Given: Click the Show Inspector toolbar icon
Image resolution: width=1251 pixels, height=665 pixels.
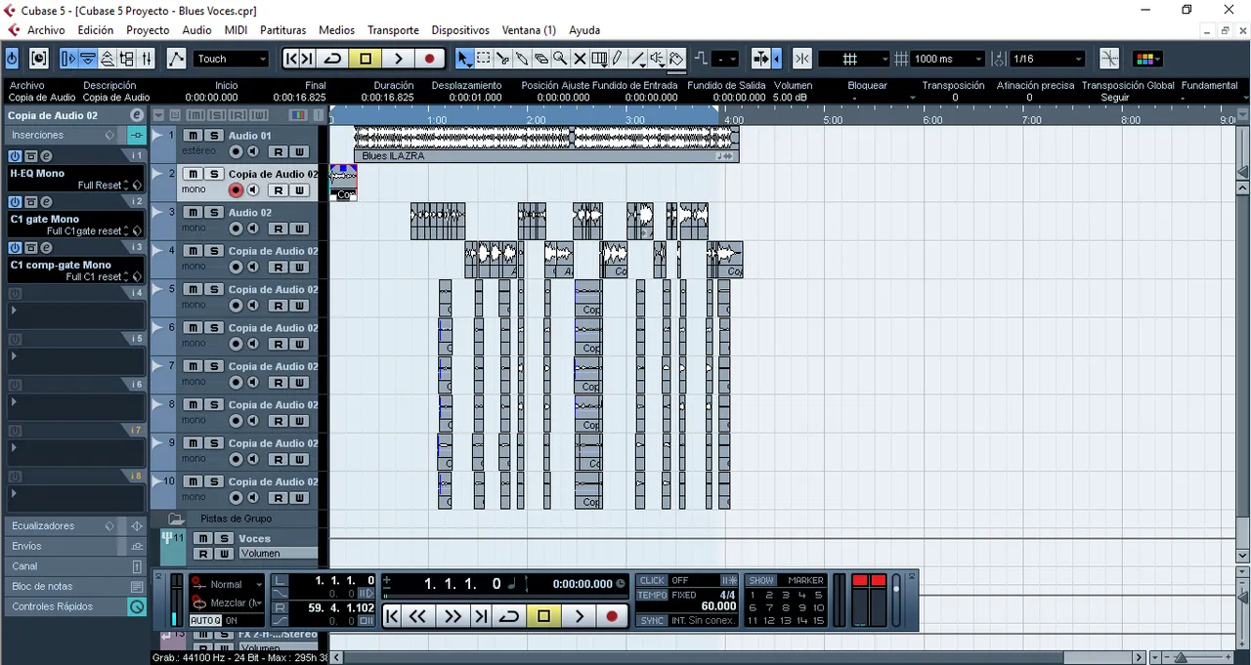Looking at the screenshot, I should [x=68, y=59].
